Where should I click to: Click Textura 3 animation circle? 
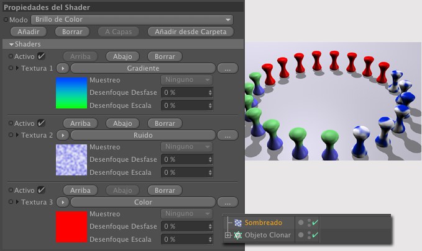pos(11,202)
